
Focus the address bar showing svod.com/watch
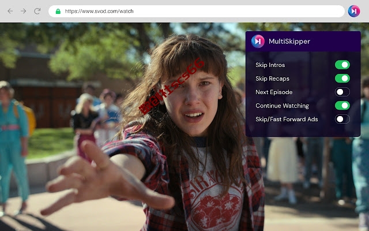click(x=197, y=11)
